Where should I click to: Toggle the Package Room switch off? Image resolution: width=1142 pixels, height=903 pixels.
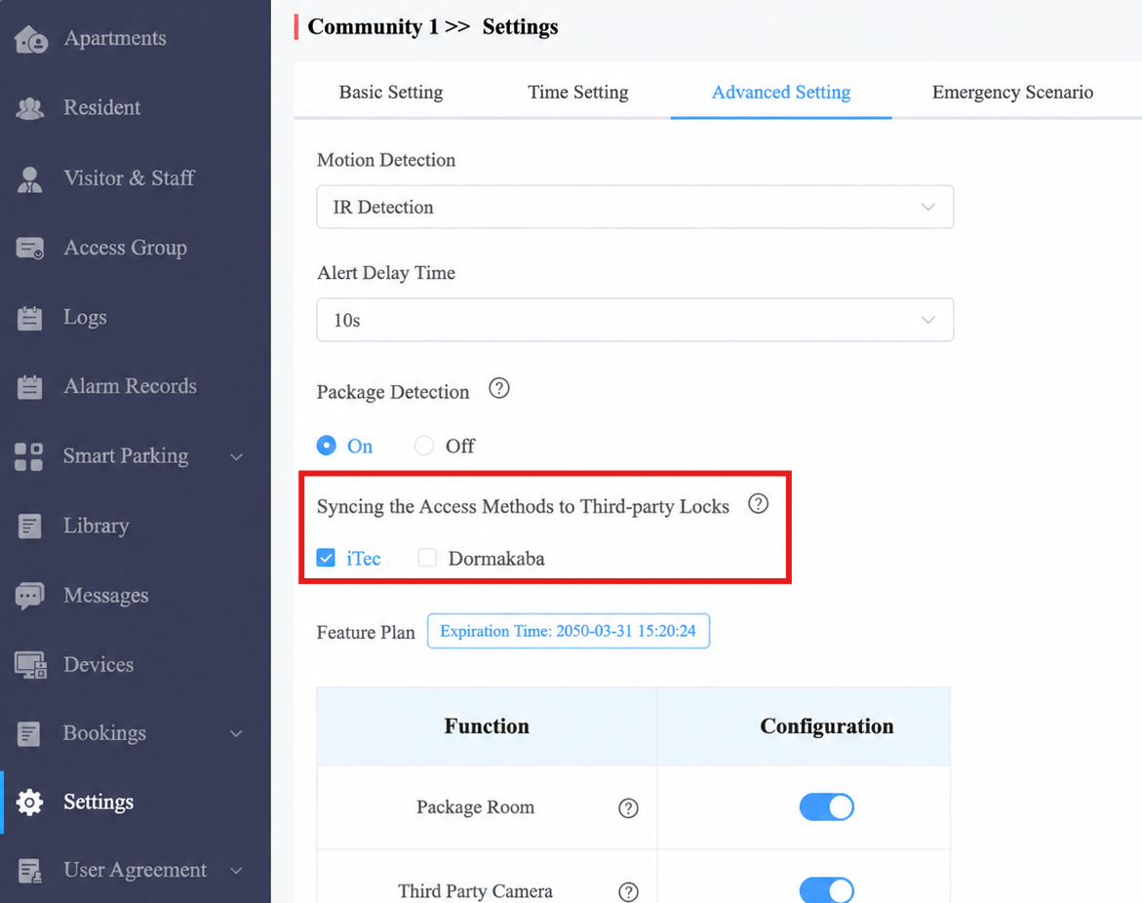827,806
